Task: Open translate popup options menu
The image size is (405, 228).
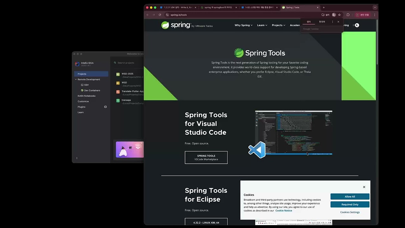Action: (332, 22)
